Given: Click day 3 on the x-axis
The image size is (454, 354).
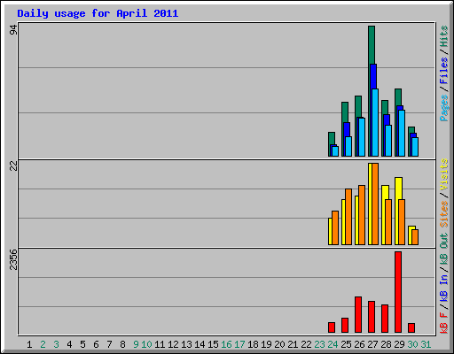Looking at the screenshot, I should (x=56, y=344).
